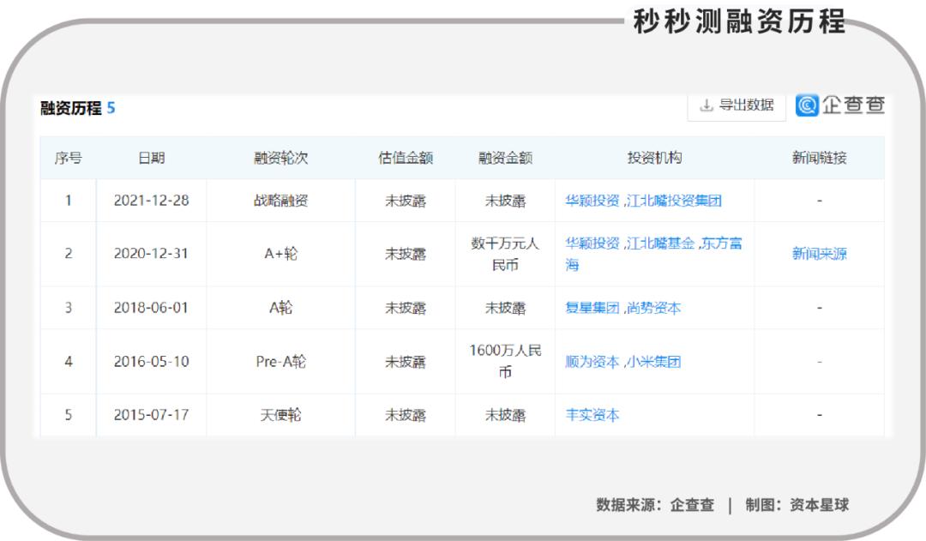Screen dimensions: 926x541
Task: Select the date 2016-05-10 cell
Action: tap(151, 362)
